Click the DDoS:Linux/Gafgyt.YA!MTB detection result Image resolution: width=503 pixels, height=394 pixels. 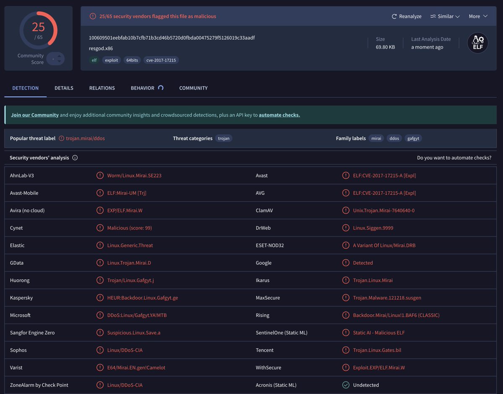point(137,315)
